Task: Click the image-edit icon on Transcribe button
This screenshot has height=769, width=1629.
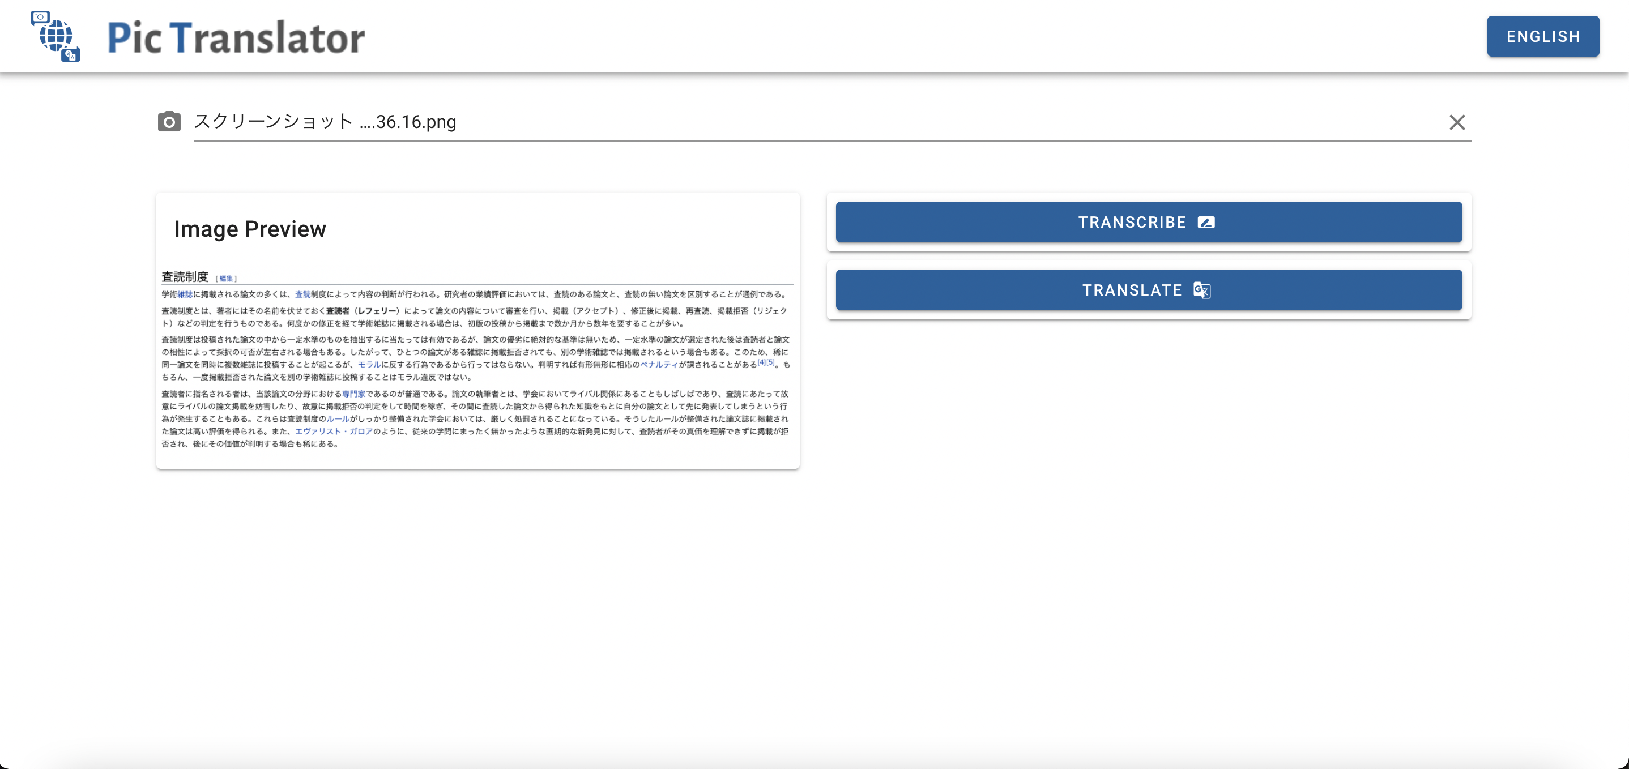Action: pos(1205,223)
